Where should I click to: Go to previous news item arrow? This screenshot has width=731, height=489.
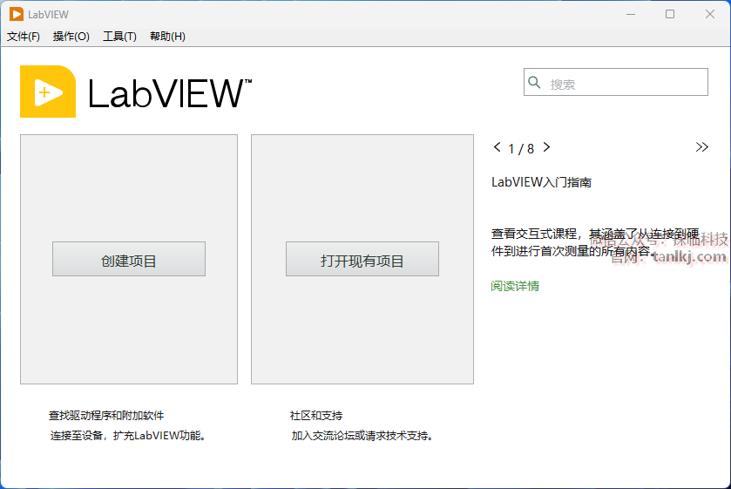click(497, 147)
